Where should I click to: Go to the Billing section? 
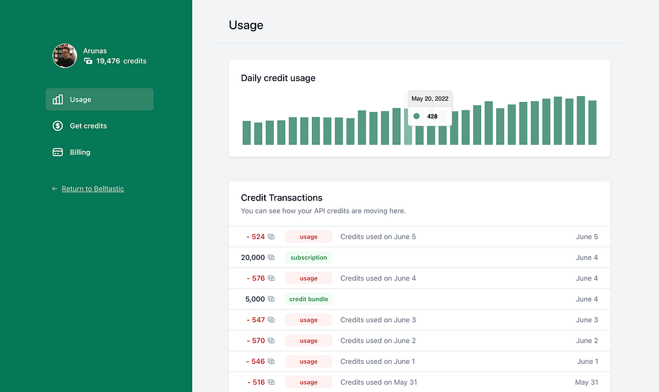[x=99, y=152]
